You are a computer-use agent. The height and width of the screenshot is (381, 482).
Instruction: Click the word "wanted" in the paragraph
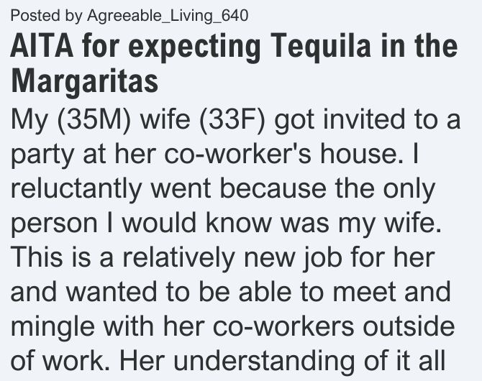point(112,292)
